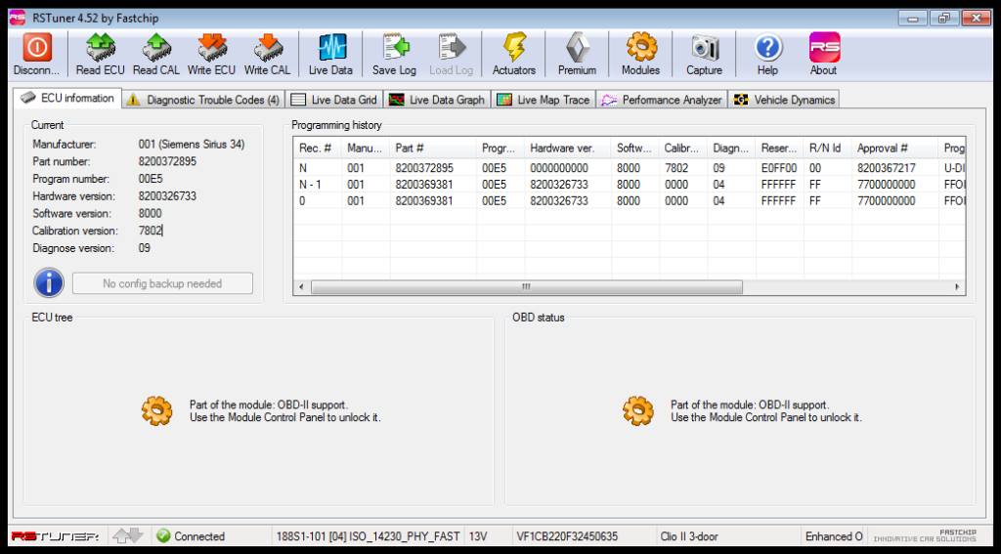Switch to the Vehicle Dynamics tab
This screenshot has width=1001, height=554.
coord(785,100)
